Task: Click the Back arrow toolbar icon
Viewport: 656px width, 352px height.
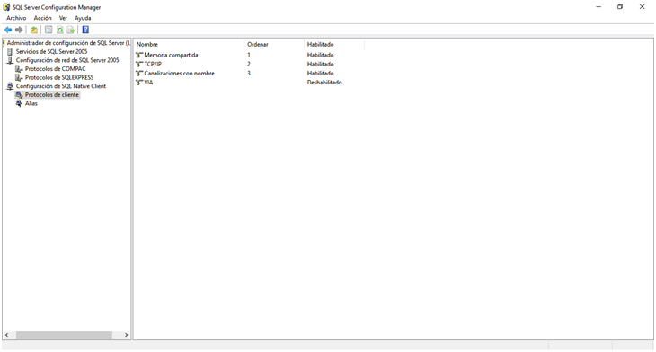Action: pos(8,30)
